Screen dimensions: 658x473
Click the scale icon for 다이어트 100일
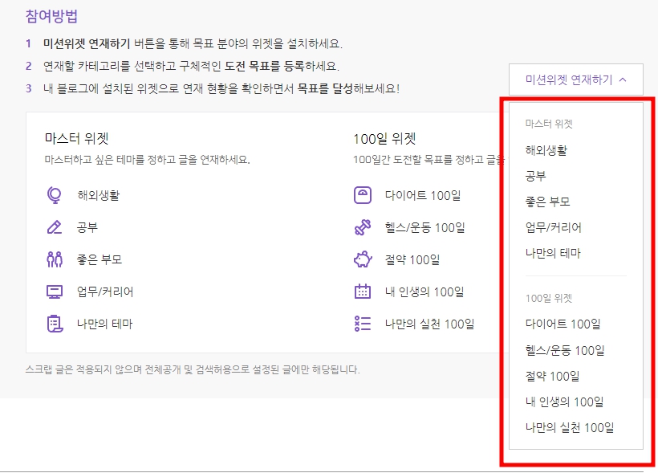point(364,194)
